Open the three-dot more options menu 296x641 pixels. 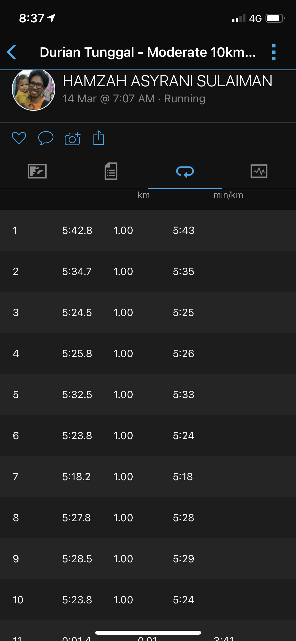click(x=274, y=52)
